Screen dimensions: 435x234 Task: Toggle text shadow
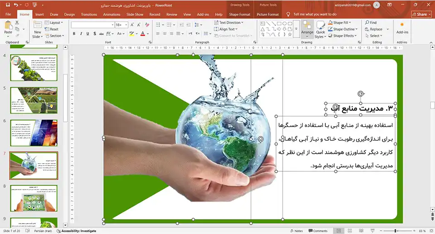pos(95,34)
